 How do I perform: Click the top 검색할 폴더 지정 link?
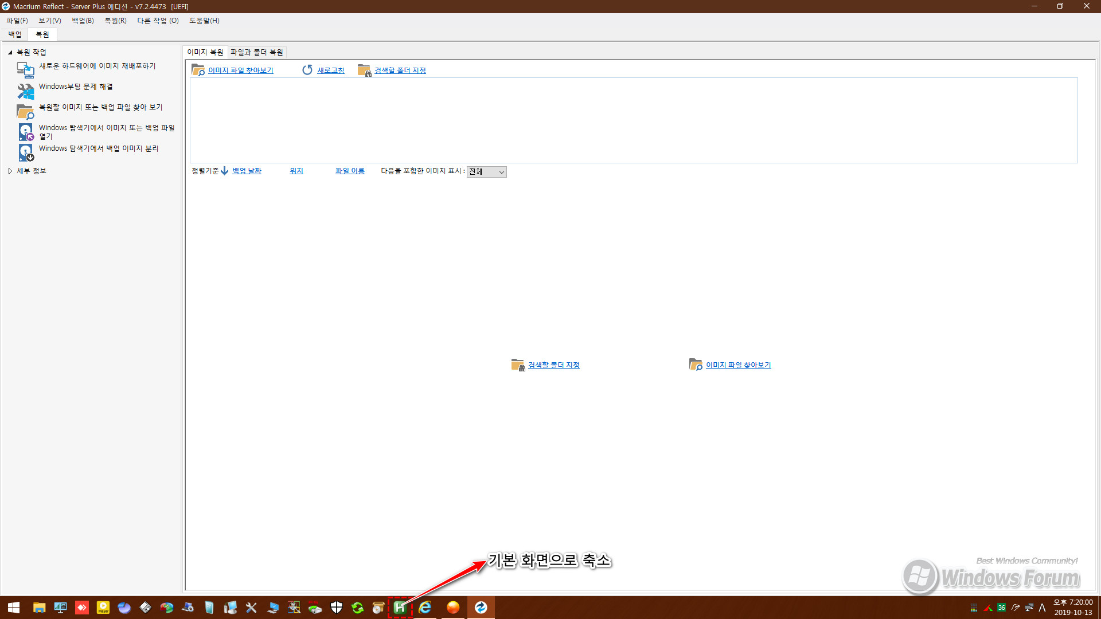point(400,70)
